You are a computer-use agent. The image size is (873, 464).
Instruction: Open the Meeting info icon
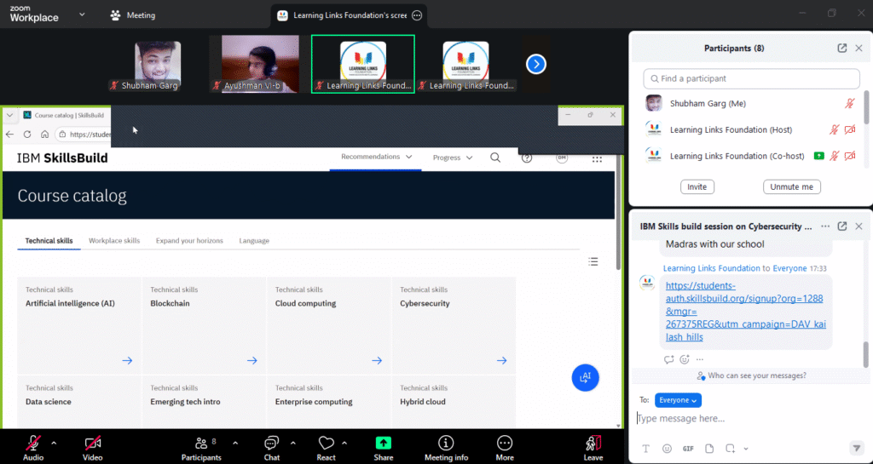pyautogui.click(x=445, y=444)
